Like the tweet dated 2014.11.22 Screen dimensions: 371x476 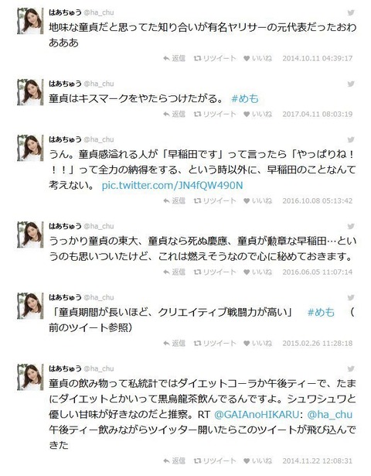pyautogui.click(x=257, y=461)
